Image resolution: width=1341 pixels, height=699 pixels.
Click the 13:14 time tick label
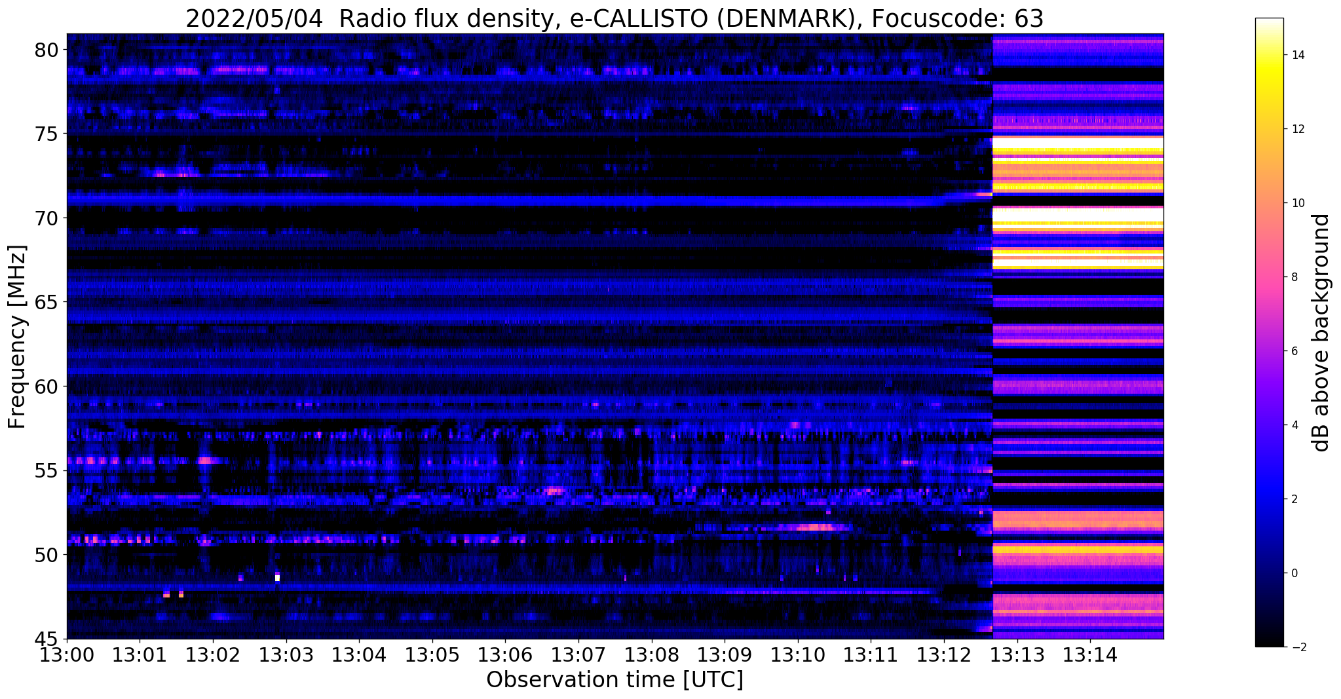point(1090,654)
